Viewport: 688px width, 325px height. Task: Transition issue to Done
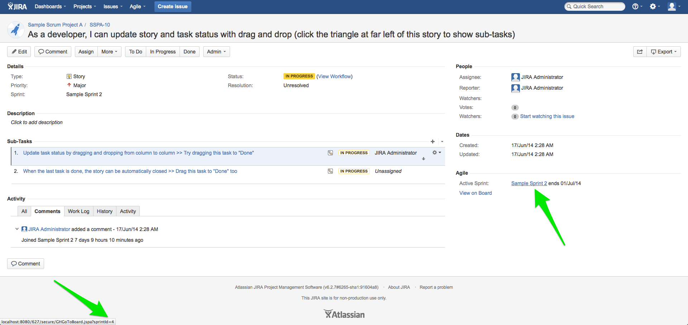tap(190, 52)
